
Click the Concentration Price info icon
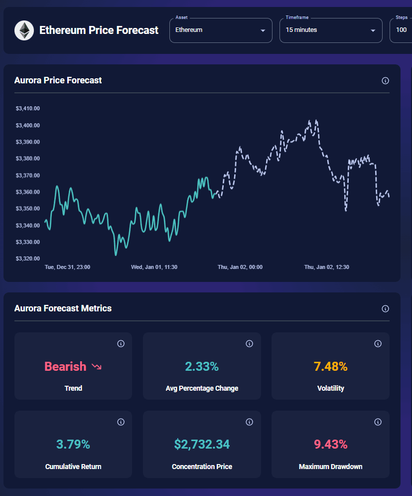pyautogui.click(x=249, y=422)
